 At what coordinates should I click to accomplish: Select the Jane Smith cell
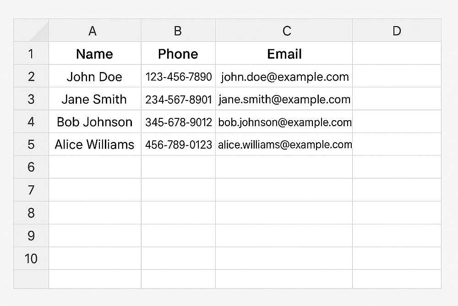94,99
